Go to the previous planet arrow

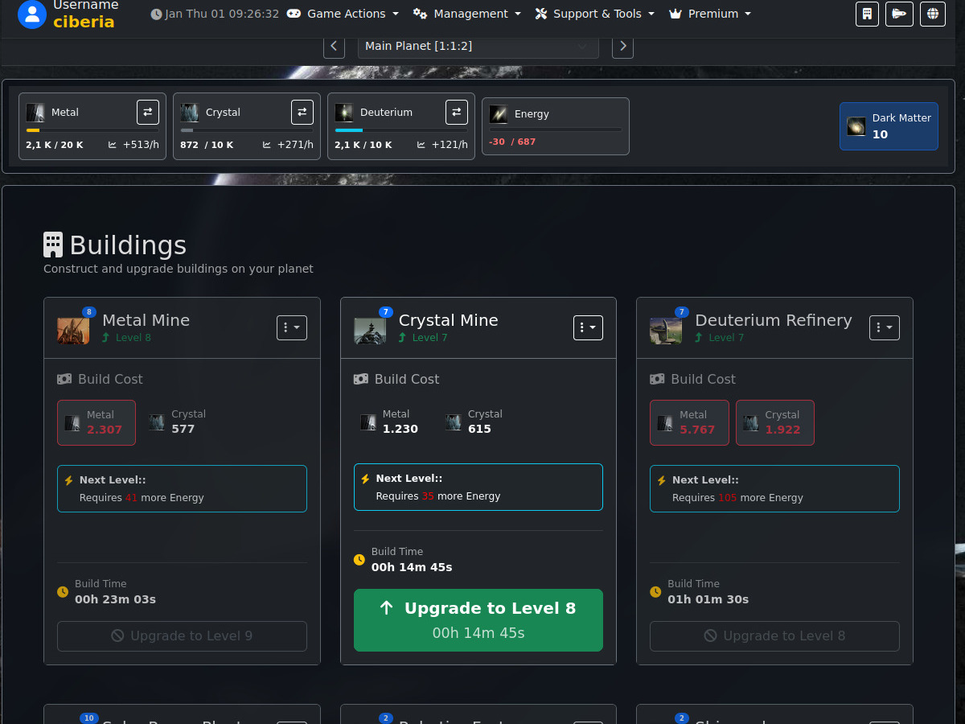tap(335, 47)
